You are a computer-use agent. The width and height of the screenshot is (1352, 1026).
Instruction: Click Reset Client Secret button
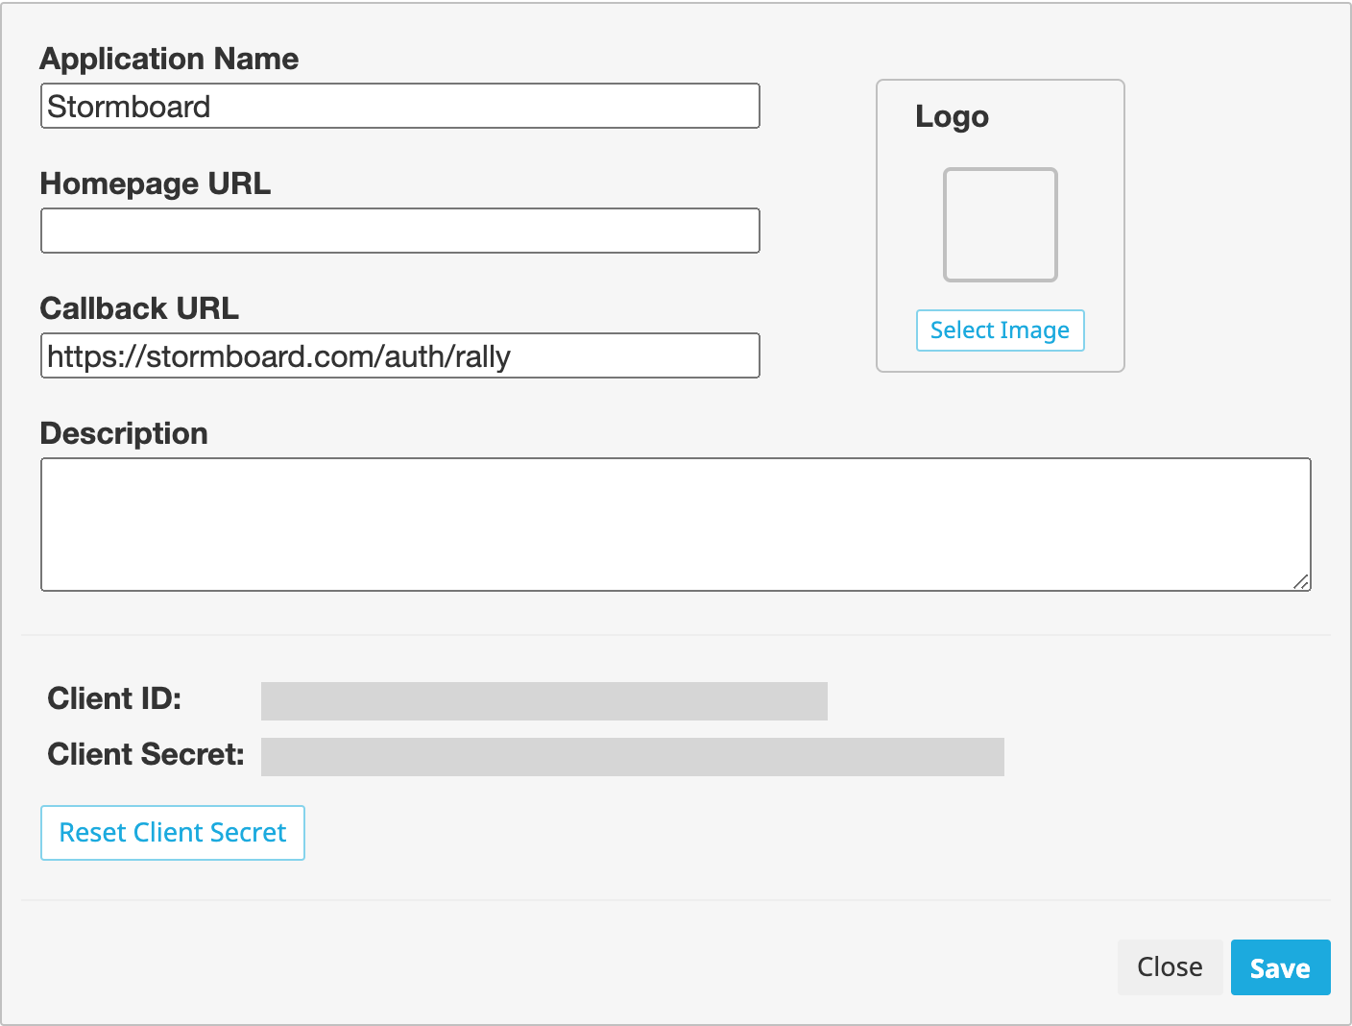(x=173, y=833)
